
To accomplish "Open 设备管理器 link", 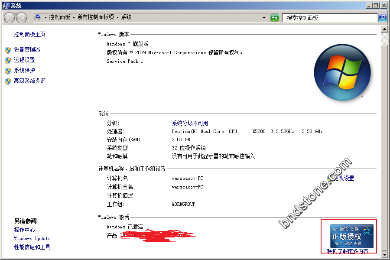I will tap(27, 49).
